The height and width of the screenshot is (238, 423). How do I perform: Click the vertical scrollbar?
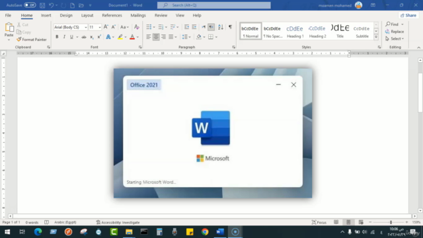coord(420,93)
